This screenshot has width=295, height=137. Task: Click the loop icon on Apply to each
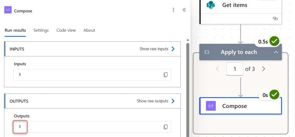click(x=207, y=52)
